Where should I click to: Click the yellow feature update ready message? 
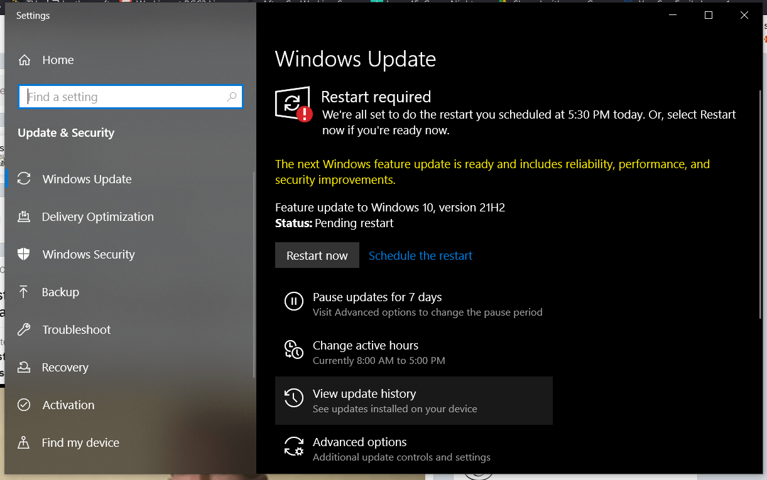pos(492,172)
